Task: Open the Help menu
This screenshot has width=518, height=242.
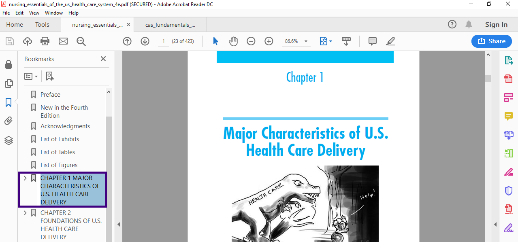Action: (x=73, y=13)
